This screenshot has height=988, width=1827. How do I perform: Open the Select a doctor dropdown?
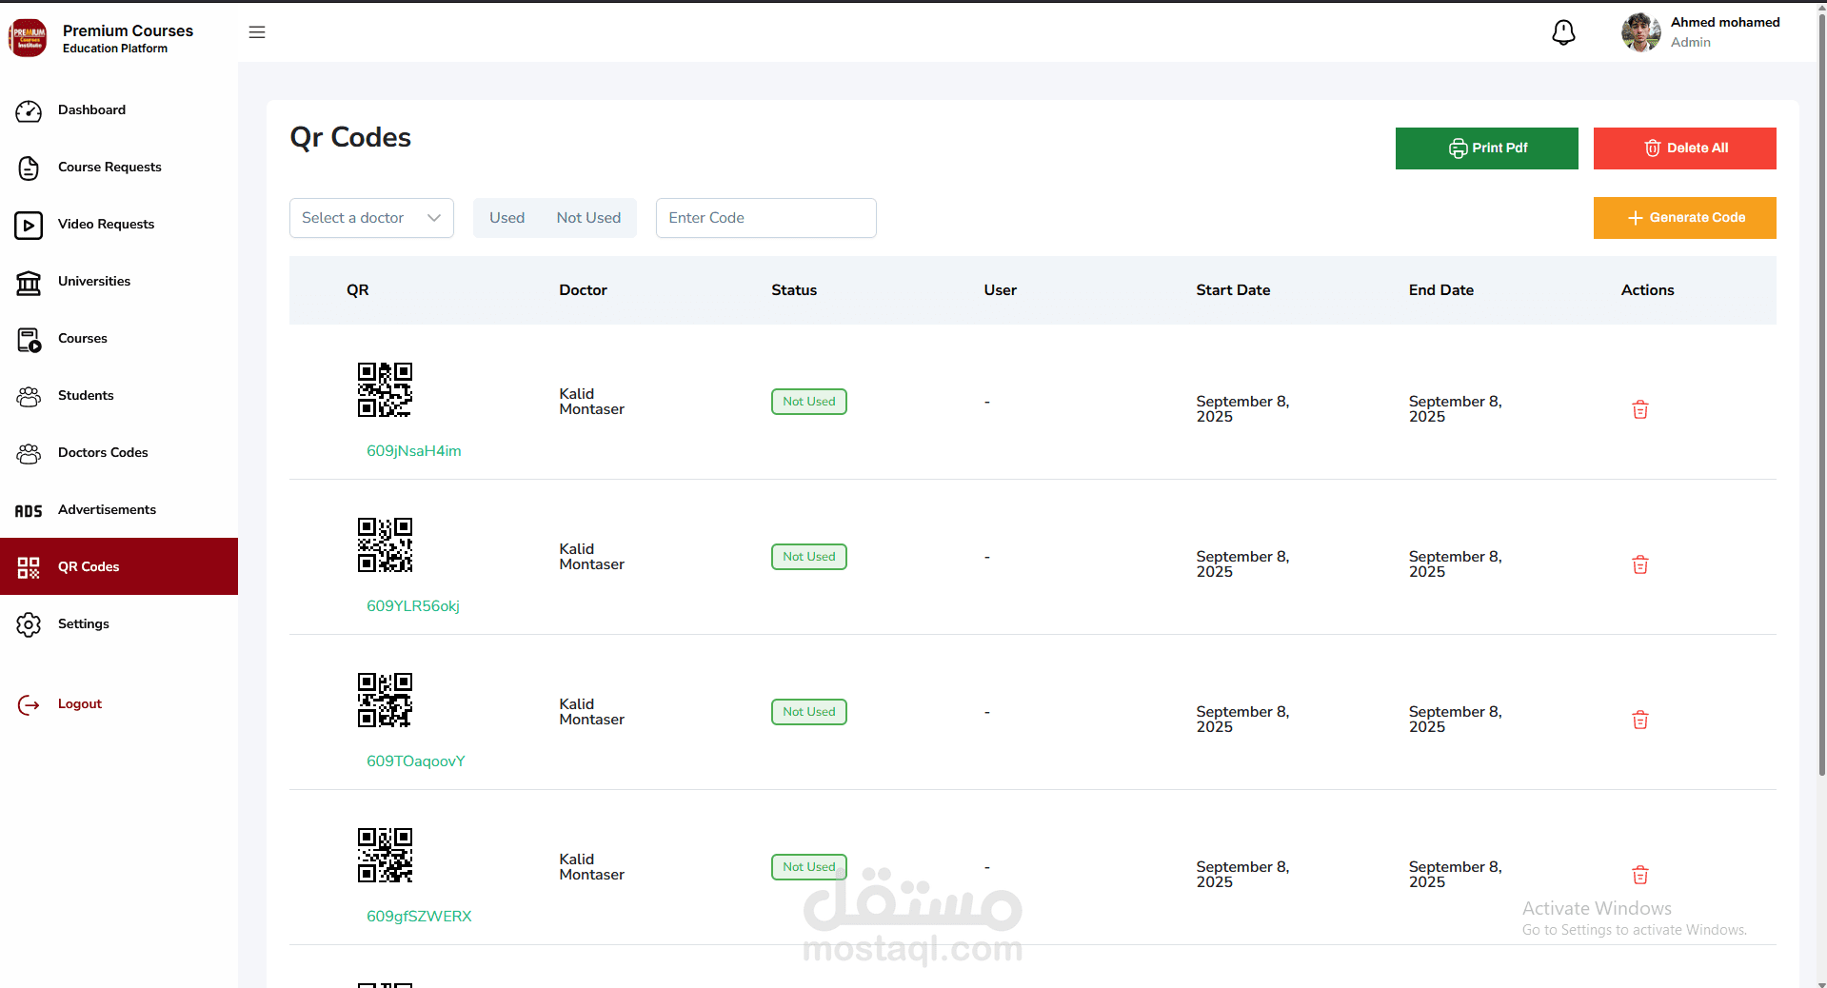pyautogui.click(x=371, y=218)
